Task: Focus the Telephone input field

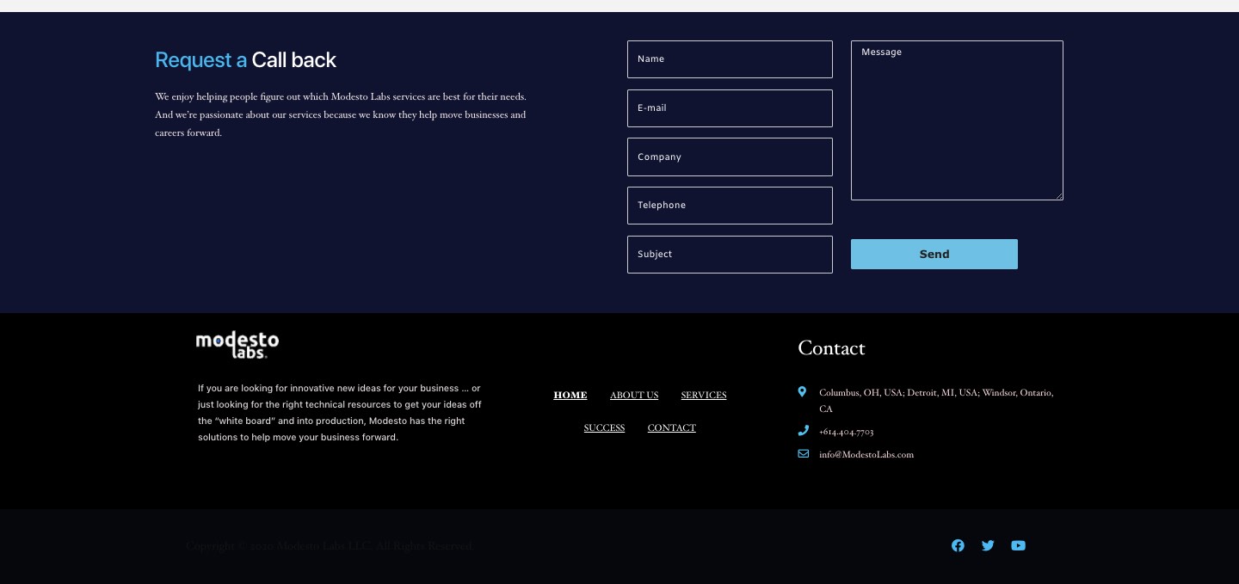Action: 730,206
